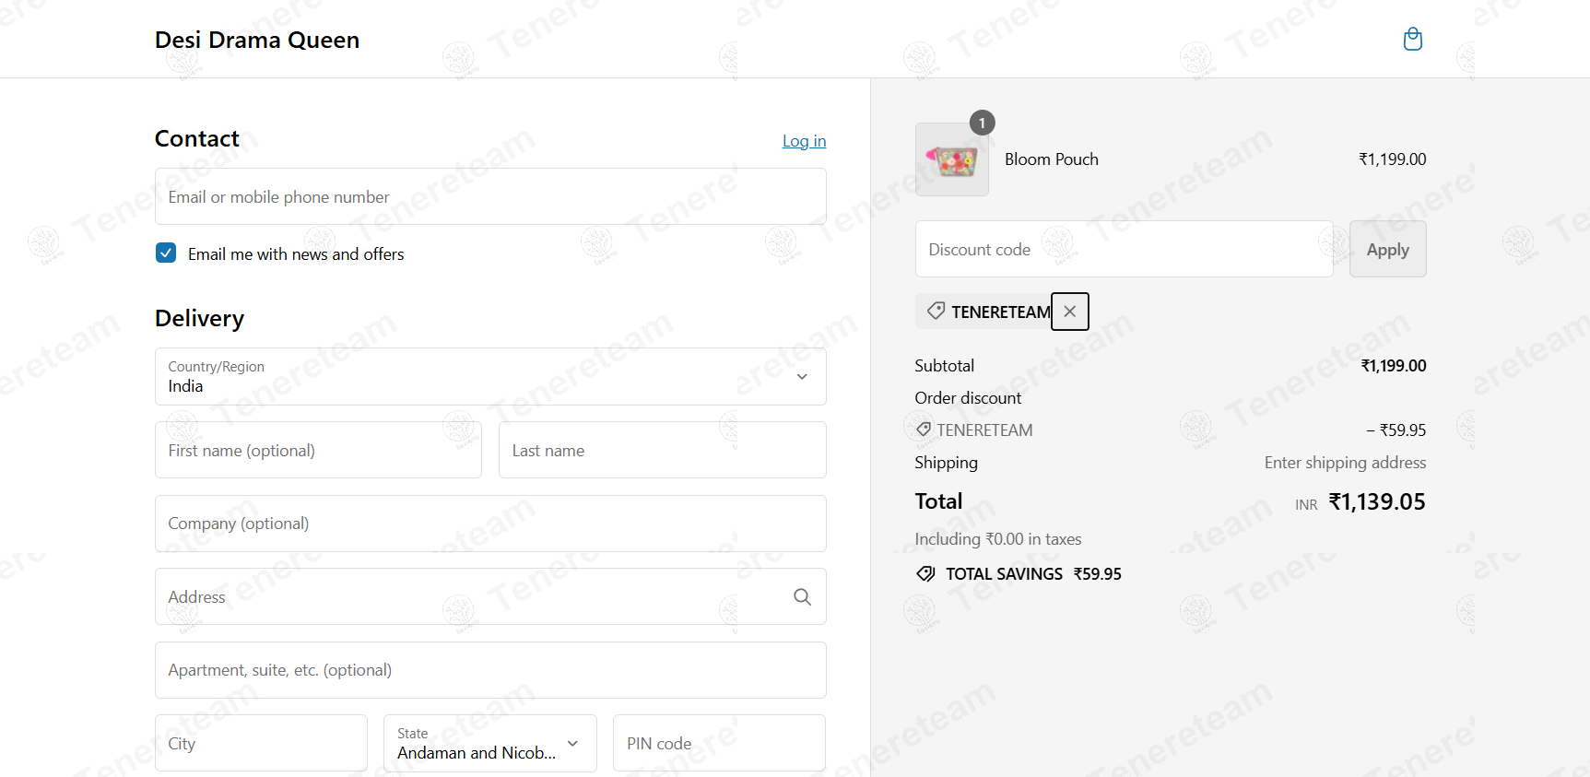Image resolution: width=1590 pixels, height=777 pixels.
Task: Focus the Last name field
Action: [662, 450]
